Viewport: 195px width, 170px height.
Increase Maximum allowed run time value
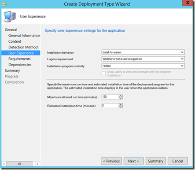pyautogui.click(x=121, y=96)
